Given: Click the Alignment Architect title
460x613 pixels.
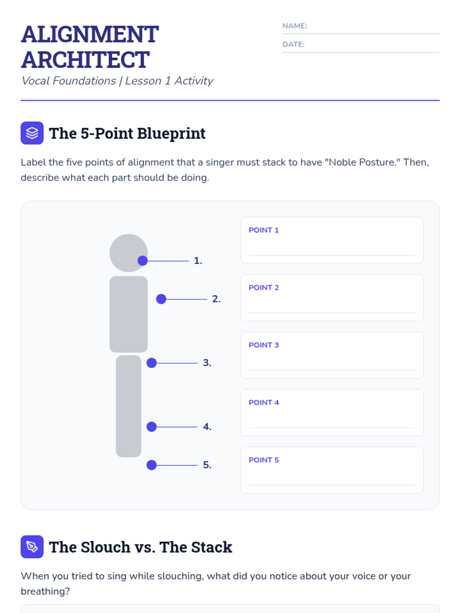Looking at the screenshot, I should click(90, 47).
